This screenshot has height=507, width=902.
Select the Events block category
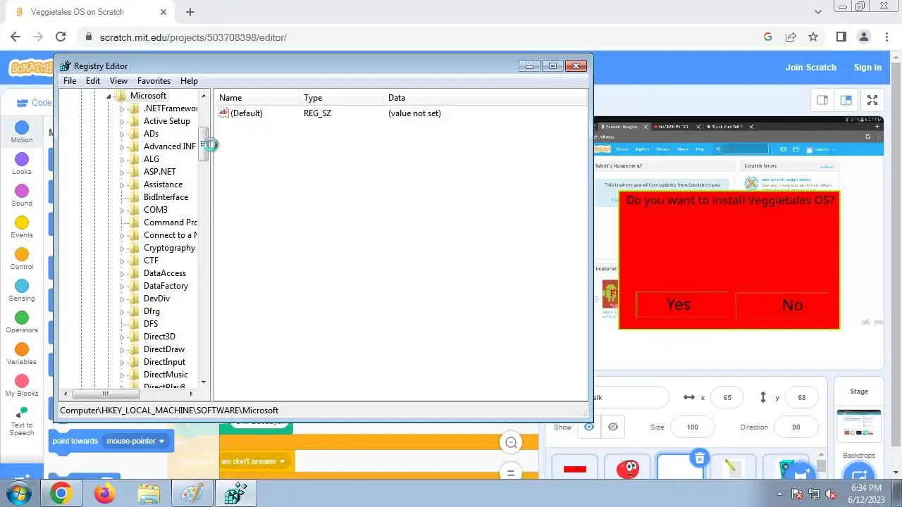coord(22,227)
